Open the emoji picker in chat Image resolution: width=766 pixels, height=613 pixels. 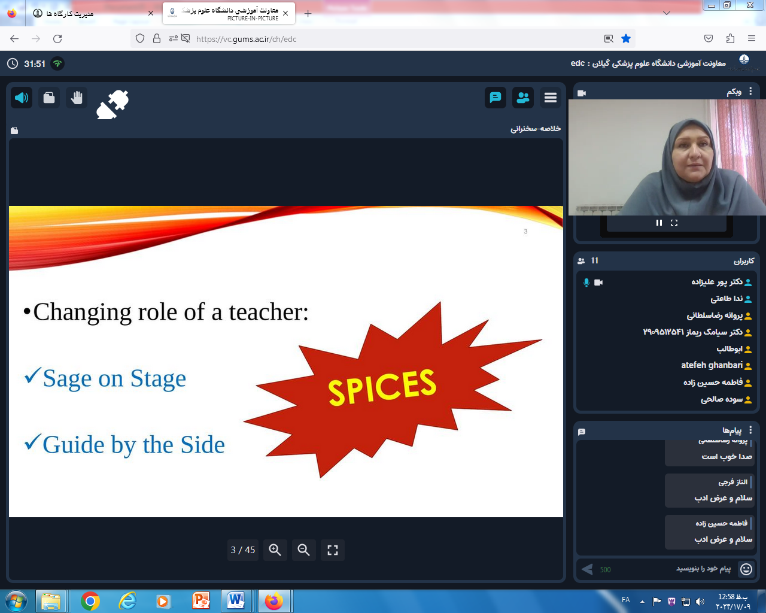(x=746, y=569)
